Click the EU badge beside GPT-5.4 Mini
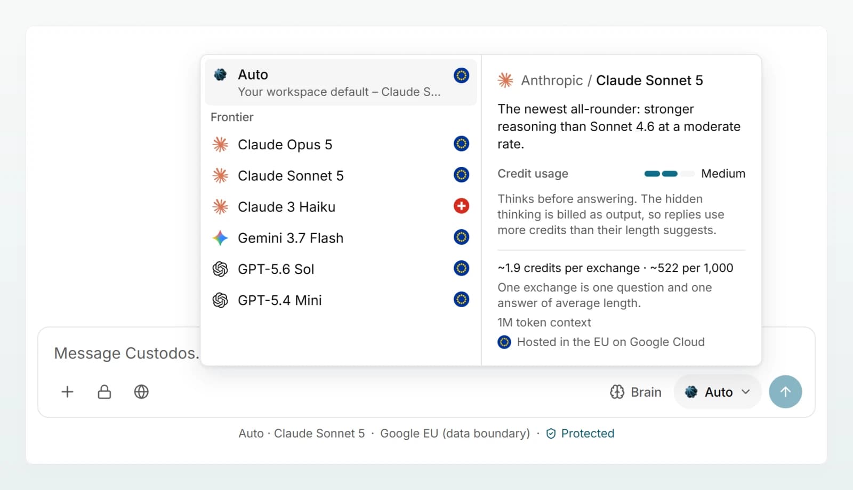This screenshot has height=490, width=853. 461,299
